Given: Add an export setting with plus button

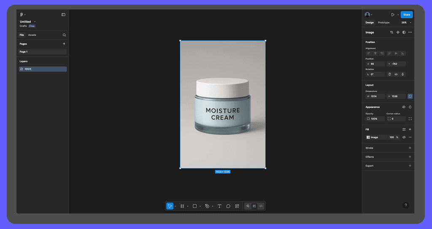Looking at the screenshot, I should tap(410, 166).
